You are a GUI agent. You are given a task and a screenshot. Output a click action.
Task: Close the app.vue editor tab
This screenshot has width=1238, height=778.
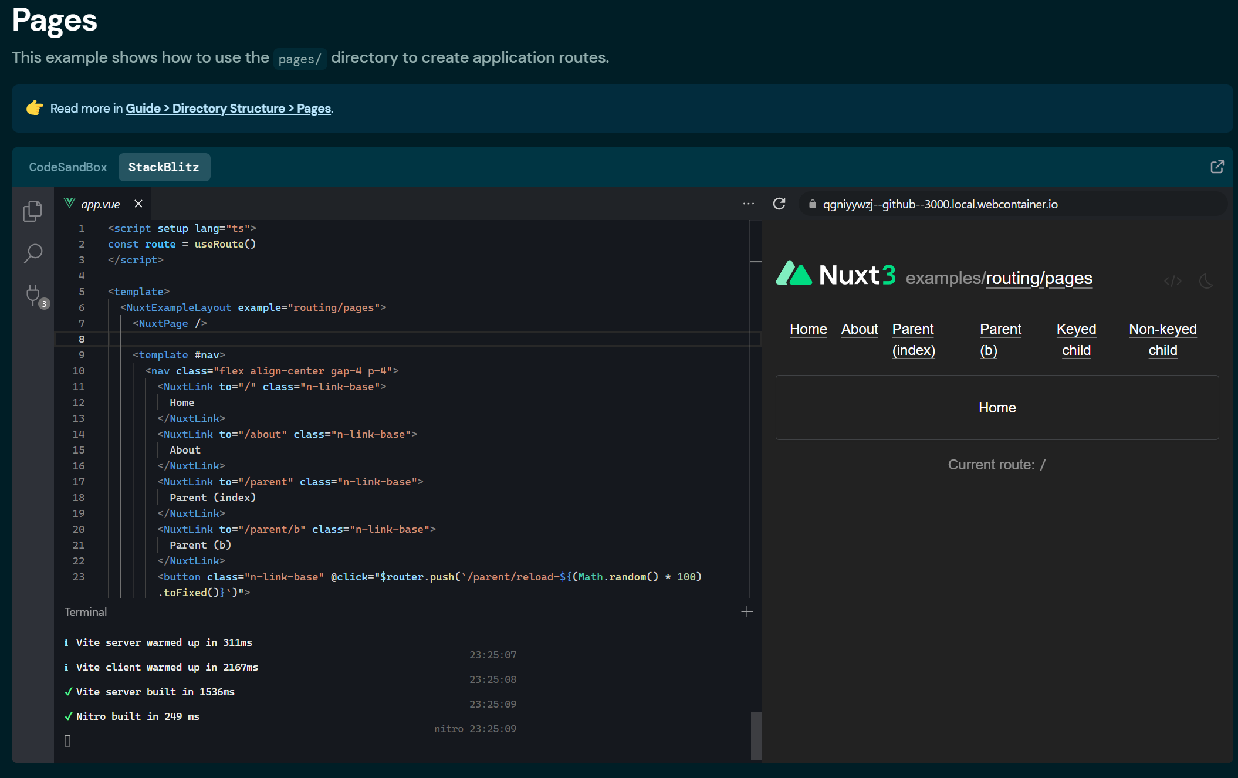pos(138,204)
